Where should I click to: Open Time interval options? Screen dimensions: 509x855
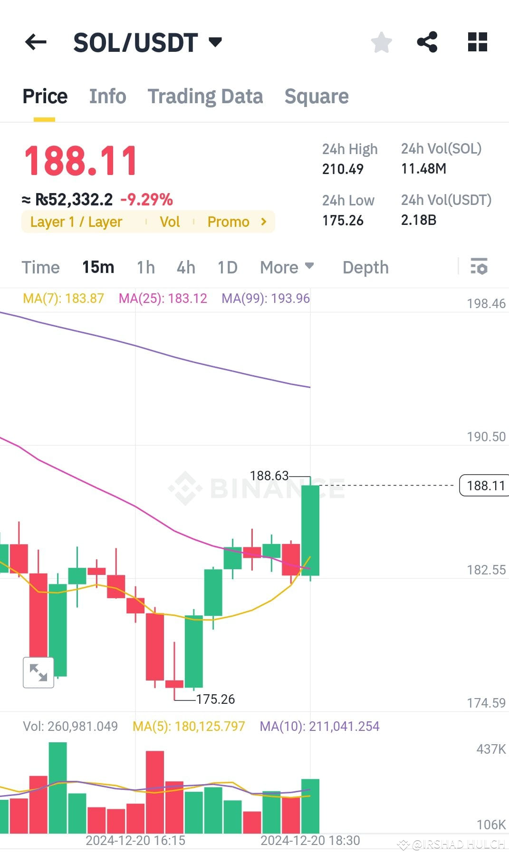pos(40,267)
